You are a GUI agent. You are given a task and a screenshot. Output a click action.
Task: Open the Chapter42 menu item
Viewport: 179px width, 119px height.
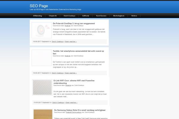point(53,16)
